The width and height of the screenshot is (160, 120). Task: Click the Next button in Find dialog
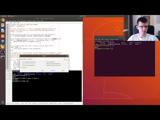(x=63, y=70)
